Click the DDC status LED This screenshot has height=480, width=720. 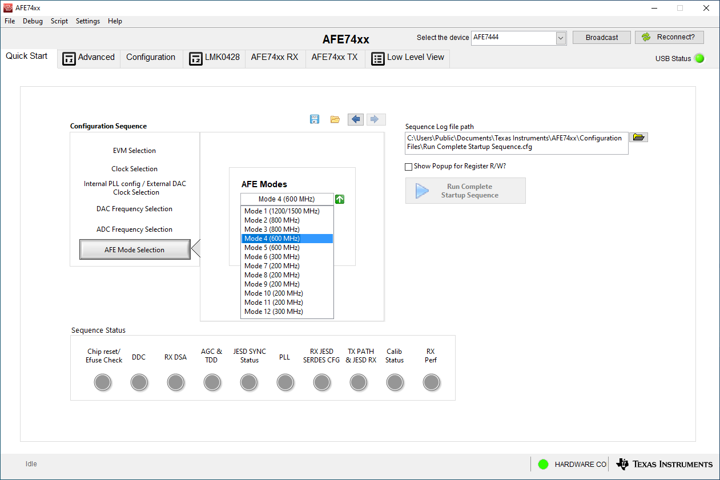[x=139, y=382]
